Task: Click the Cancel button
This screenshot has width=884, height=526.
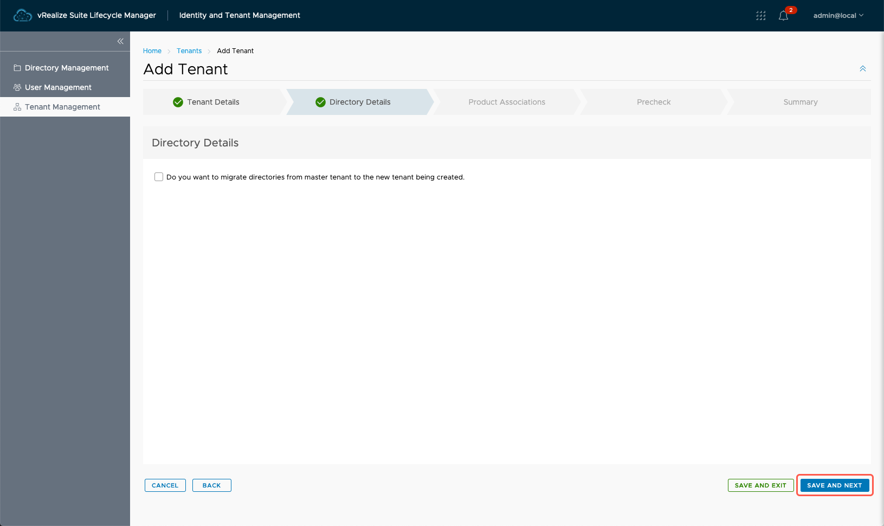Action: click(x=165, y=485)
